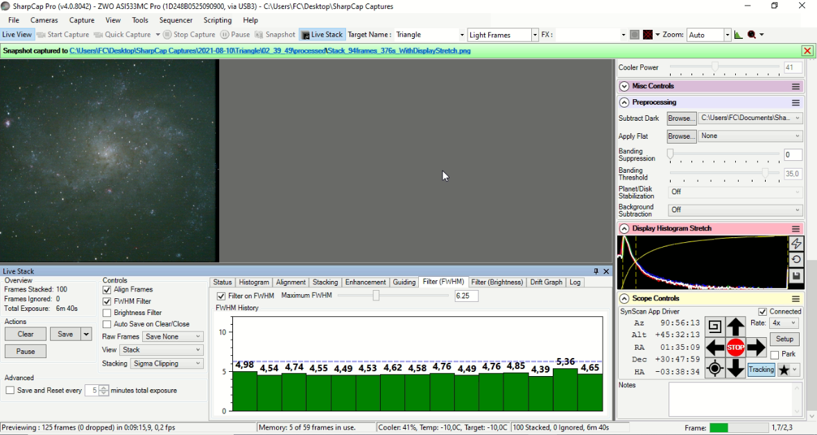Click the Pause toolbar button
The image size is (817, 435).
[235, 35]
